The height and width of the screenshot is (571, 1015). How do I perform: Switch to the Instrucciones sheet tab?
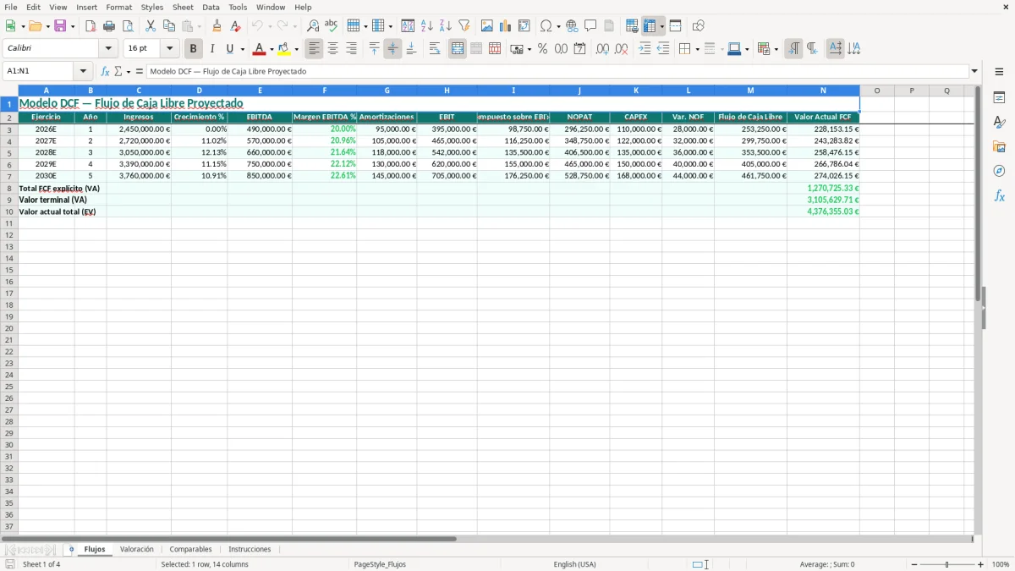[x=250, y=549]
